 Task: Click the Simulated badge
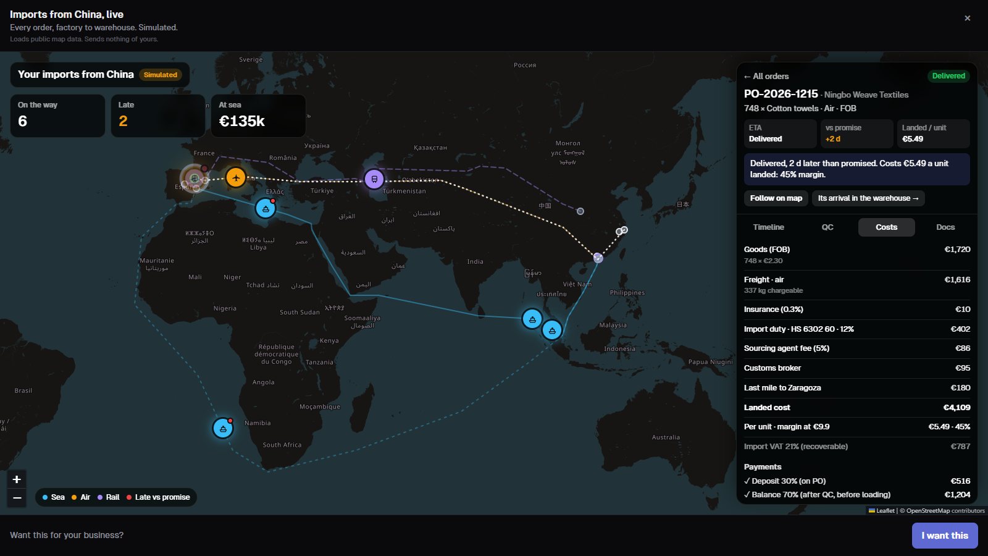tap(161, 75)
